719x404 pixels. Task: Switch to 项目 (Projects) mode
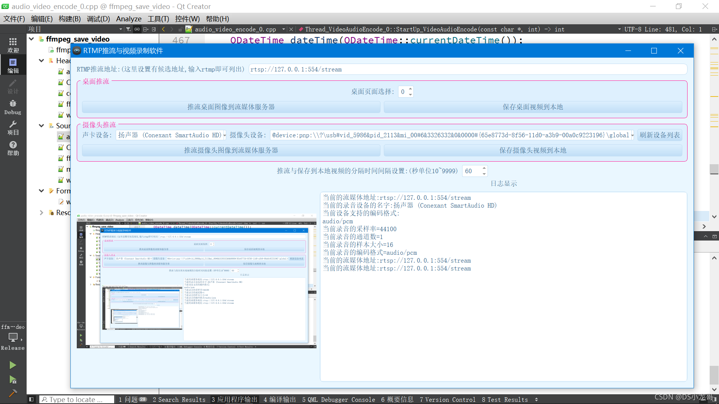point(13,128)
